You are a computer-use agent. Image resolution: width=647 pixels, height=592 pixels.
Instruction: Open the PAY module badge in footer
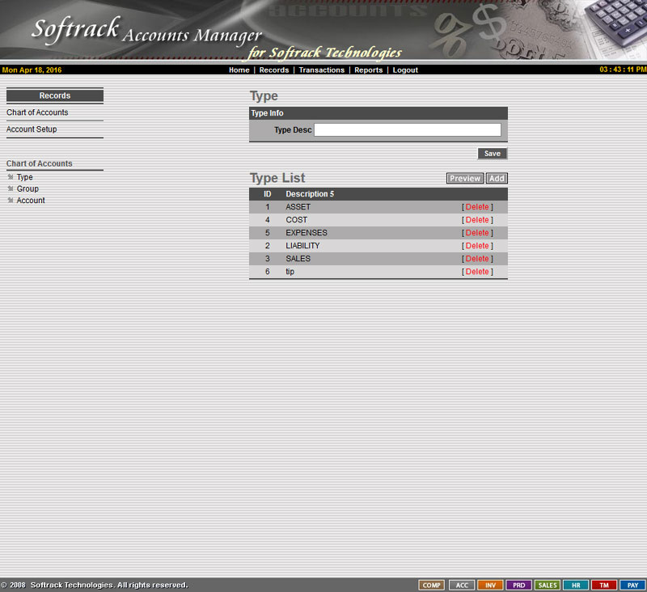[633, 585]
